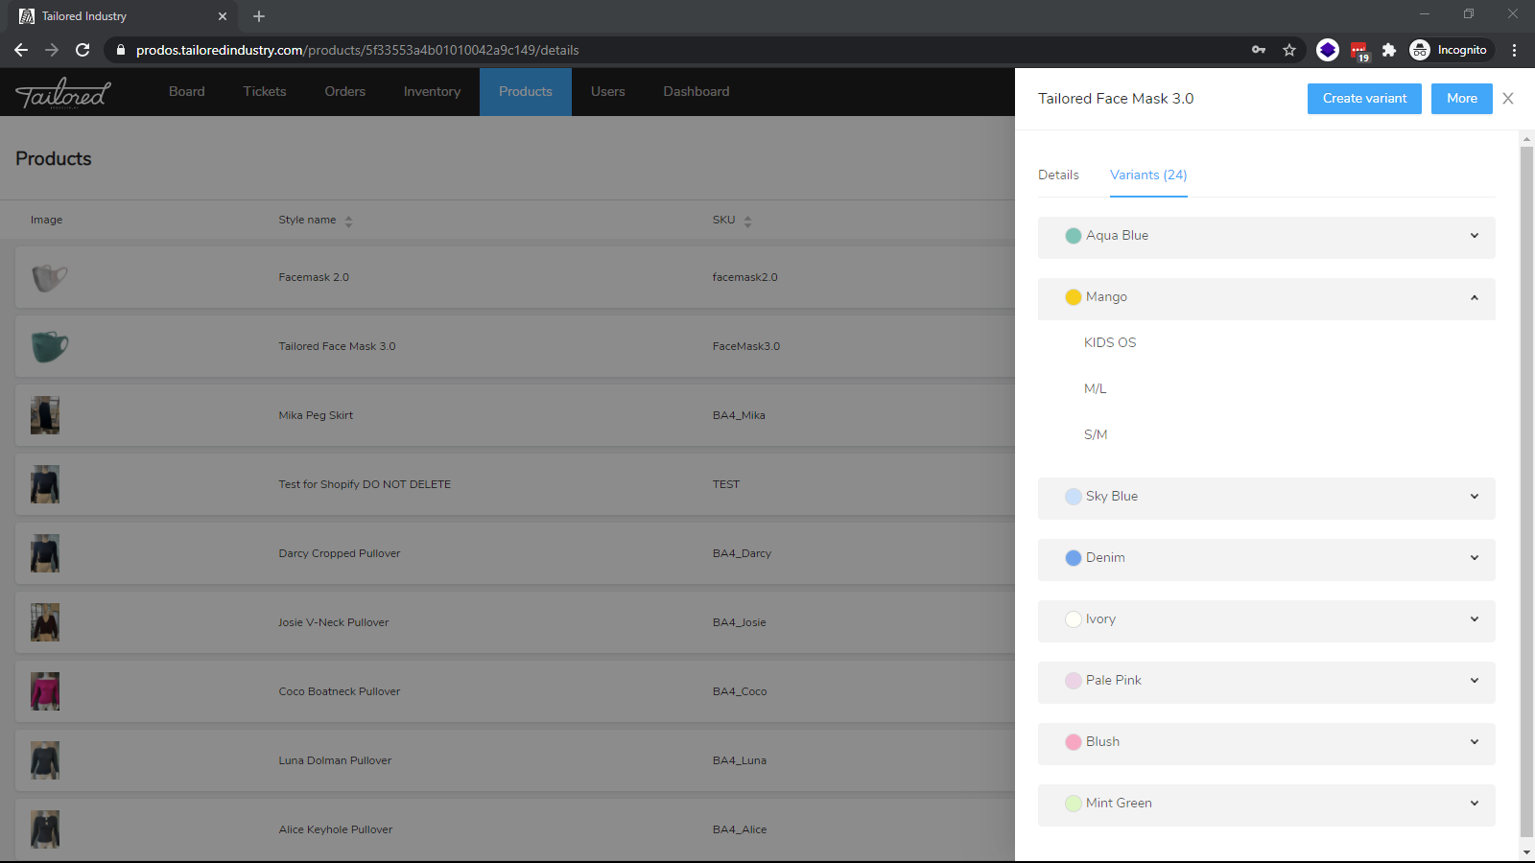Viewport: 1535px width, 863px height.
Task: Open the Darcy Cropped Pullover row
Action: 514,554
